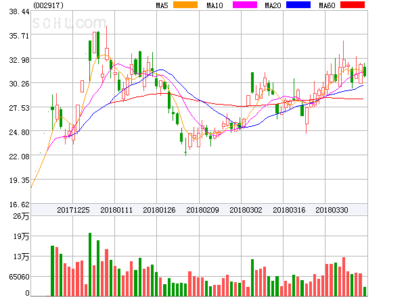
Task: Click the MA20 legend label
Action: tap(273, 5)
